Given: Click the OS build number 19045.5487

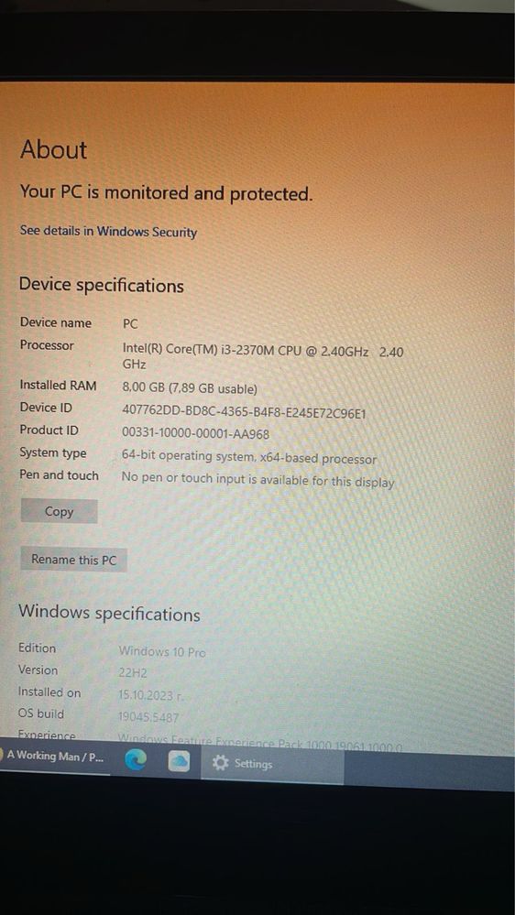Looking at the screenshot, I should pyautogui.click(x=148, y=717).
